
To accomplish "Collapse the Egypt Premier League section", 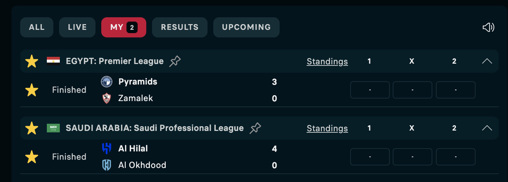I will coord(487,61).
